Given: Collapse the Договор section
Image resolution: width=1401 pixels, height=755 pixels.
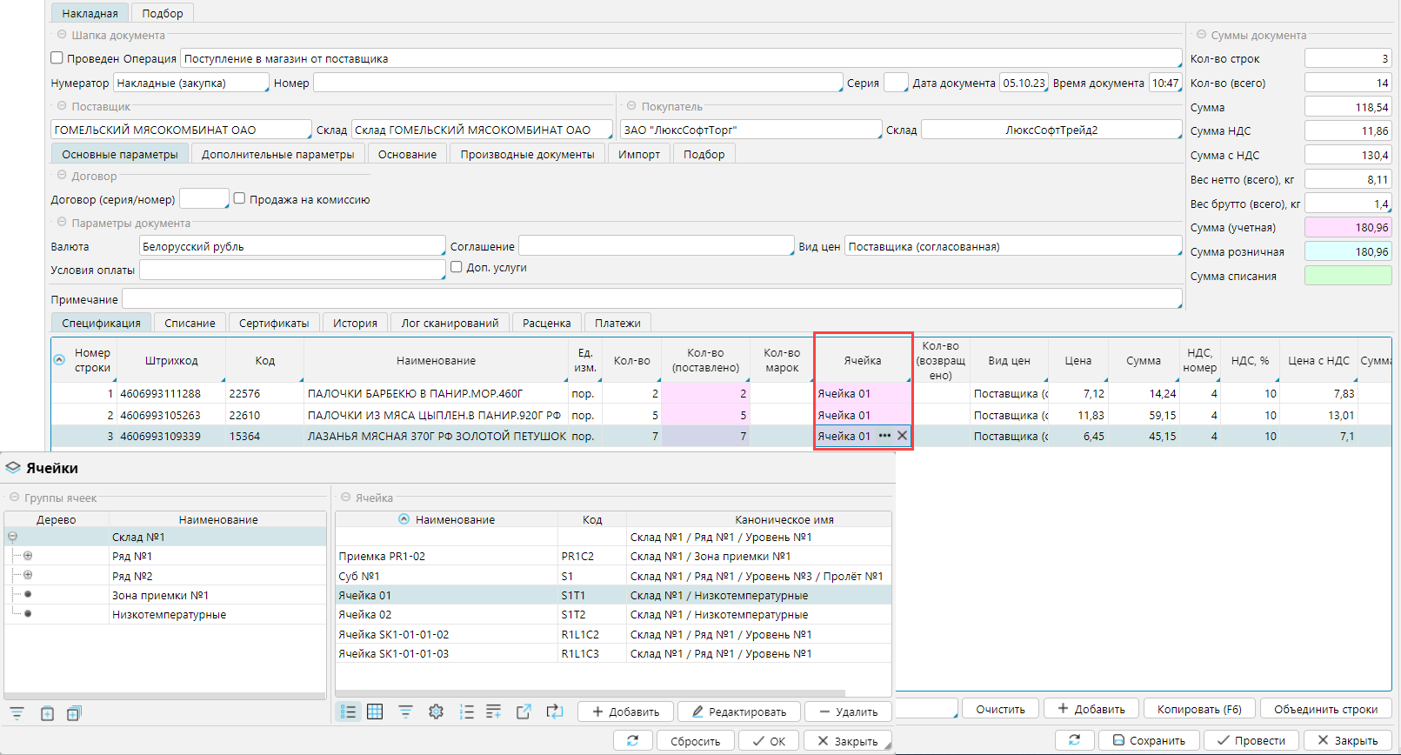Looking at the screenshot, I should tap(62, 175).
